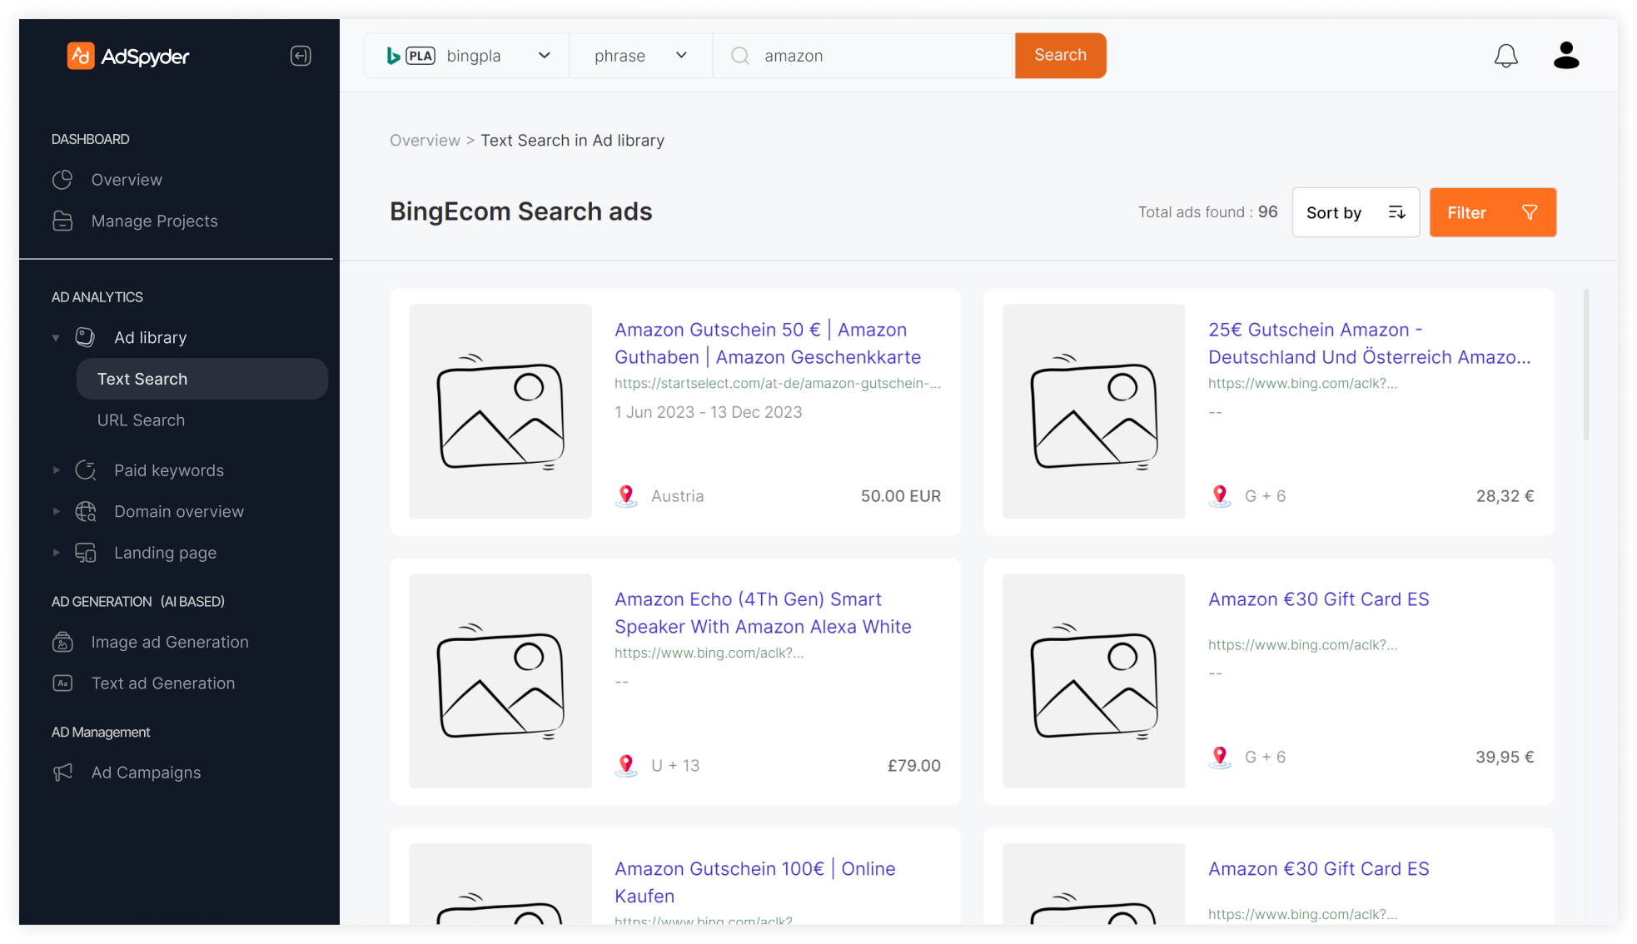Click the Ad library icon
This screenshot has width=1637, height=944.
(85, 337)
